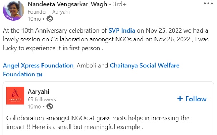Open the SVP India page link
The width and height of the screenshot is (217, 135).
(x=122, y=30)
